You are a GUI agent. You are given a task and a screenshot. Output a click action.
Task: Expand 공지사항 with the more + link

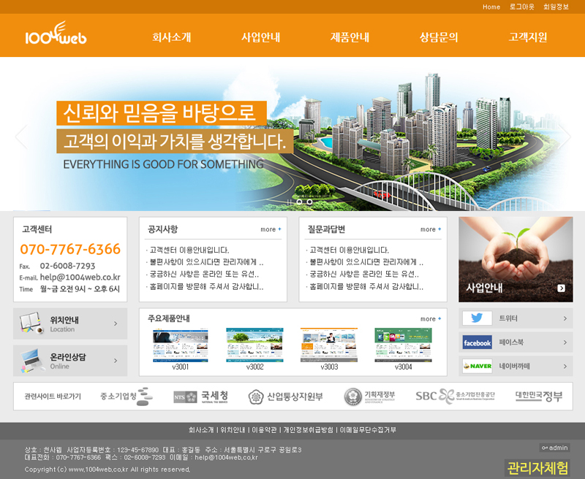coord(271,229)
